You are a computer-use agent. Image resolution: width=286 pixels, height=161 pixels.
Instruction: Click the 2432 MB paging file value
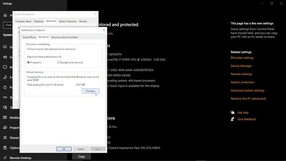click(80, 85)
